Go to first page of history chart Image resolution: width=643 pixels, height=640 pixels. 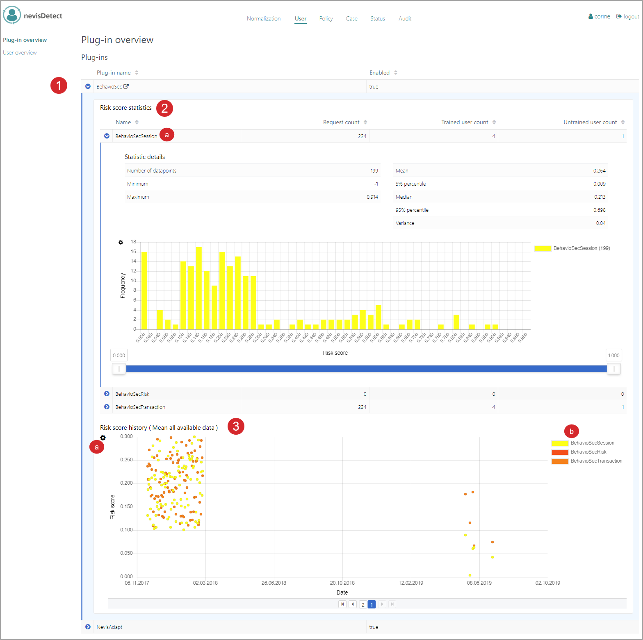pyautogui.click(x=342, y=604)
